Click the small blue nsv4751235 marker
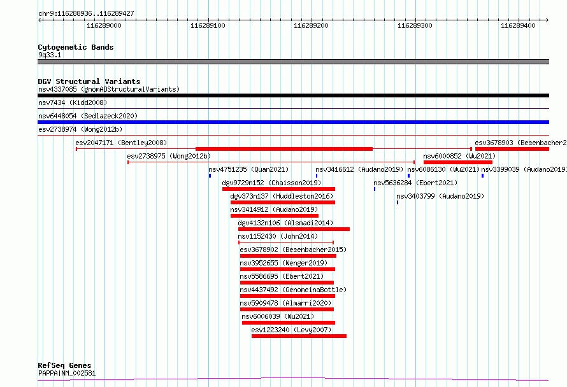This screenshot has width=567, height=387. coord(210,176)
